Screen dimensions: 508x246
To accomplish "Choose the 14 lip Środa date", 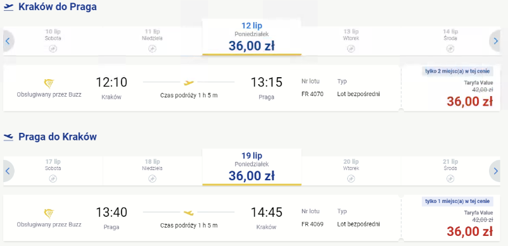I will click(x=450, y=41).
